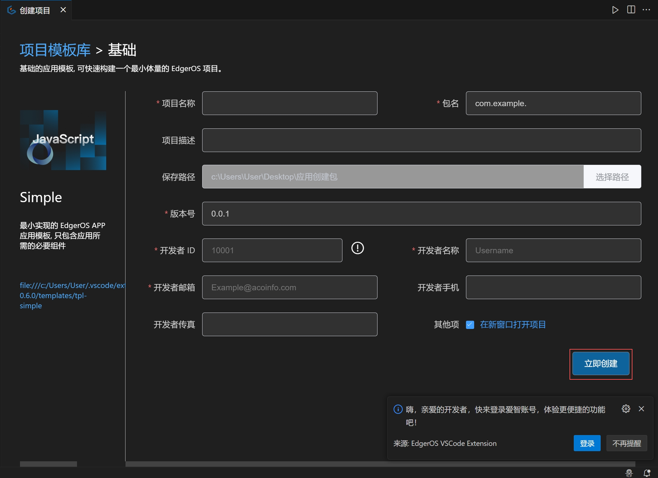Open the tpl-simple template file link
This screenshot has width=658, height=478.
[72, 296]
